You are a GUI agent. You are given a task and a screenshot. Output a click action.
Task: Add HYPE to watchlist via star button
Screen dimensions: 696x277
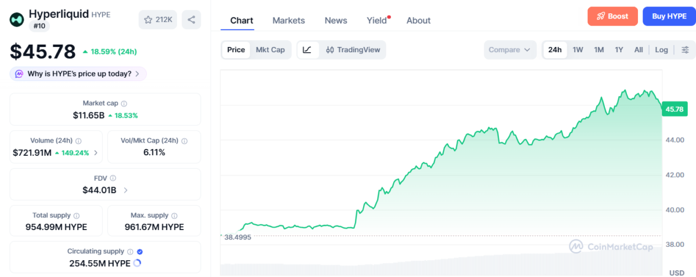point(158,20)
